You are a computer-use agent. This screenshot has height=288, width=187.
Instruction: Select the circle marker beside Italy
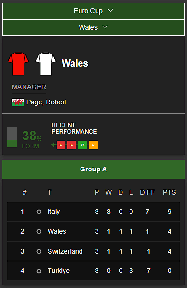(x=39, y=212)
